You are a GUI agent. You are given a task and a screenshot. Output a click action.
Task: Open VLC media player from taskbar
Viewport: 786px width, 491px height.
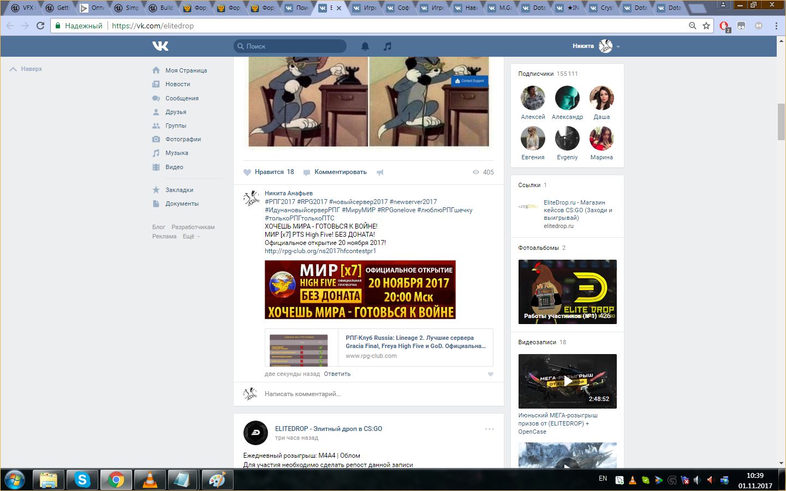point(150,480)
